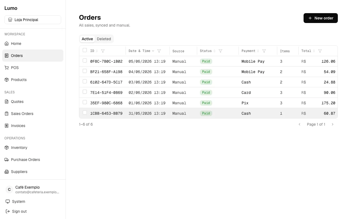This screenshot has width=351, height=219.
Task: Click order ID 35EF-980C-6868
Action: tap(106, 103)
